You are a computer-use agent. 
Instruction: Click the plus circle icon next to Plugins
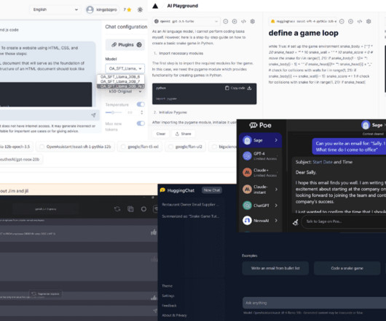(x=139, y=45)
